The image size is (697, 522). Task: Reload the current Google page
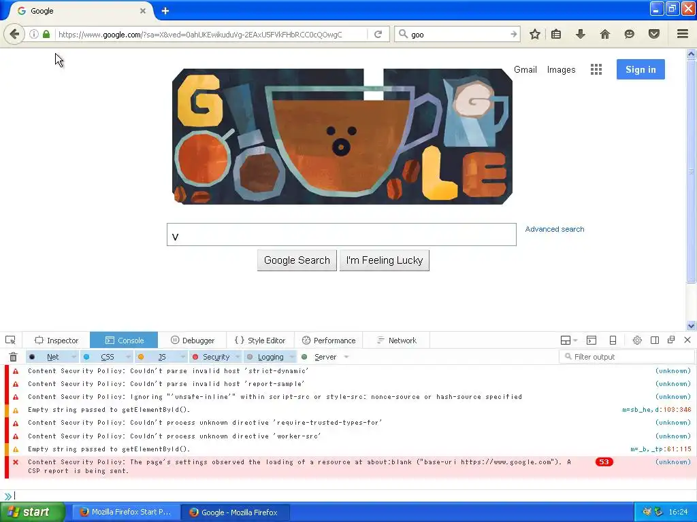pyautogui.click(x=378, y=34)
